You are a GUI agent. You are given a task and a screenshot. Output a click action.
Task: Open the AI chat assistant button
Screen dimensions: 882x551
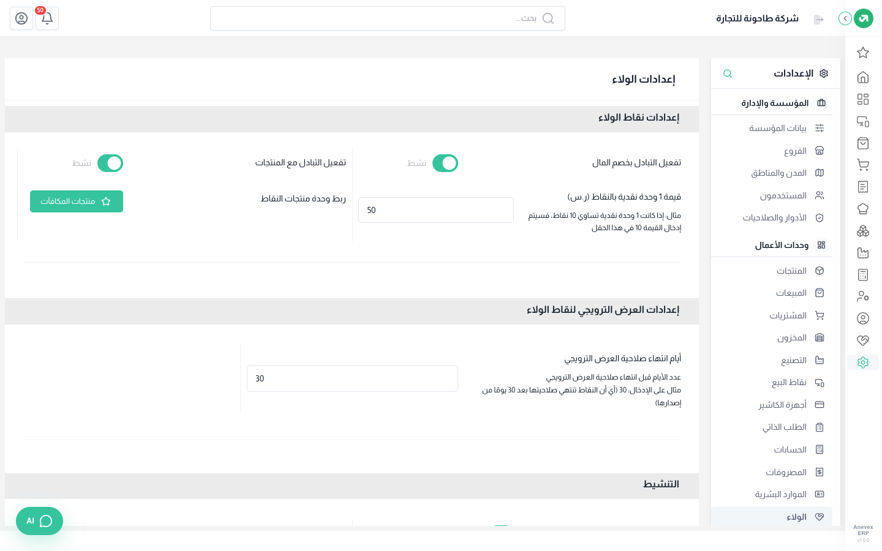[39, 521]
